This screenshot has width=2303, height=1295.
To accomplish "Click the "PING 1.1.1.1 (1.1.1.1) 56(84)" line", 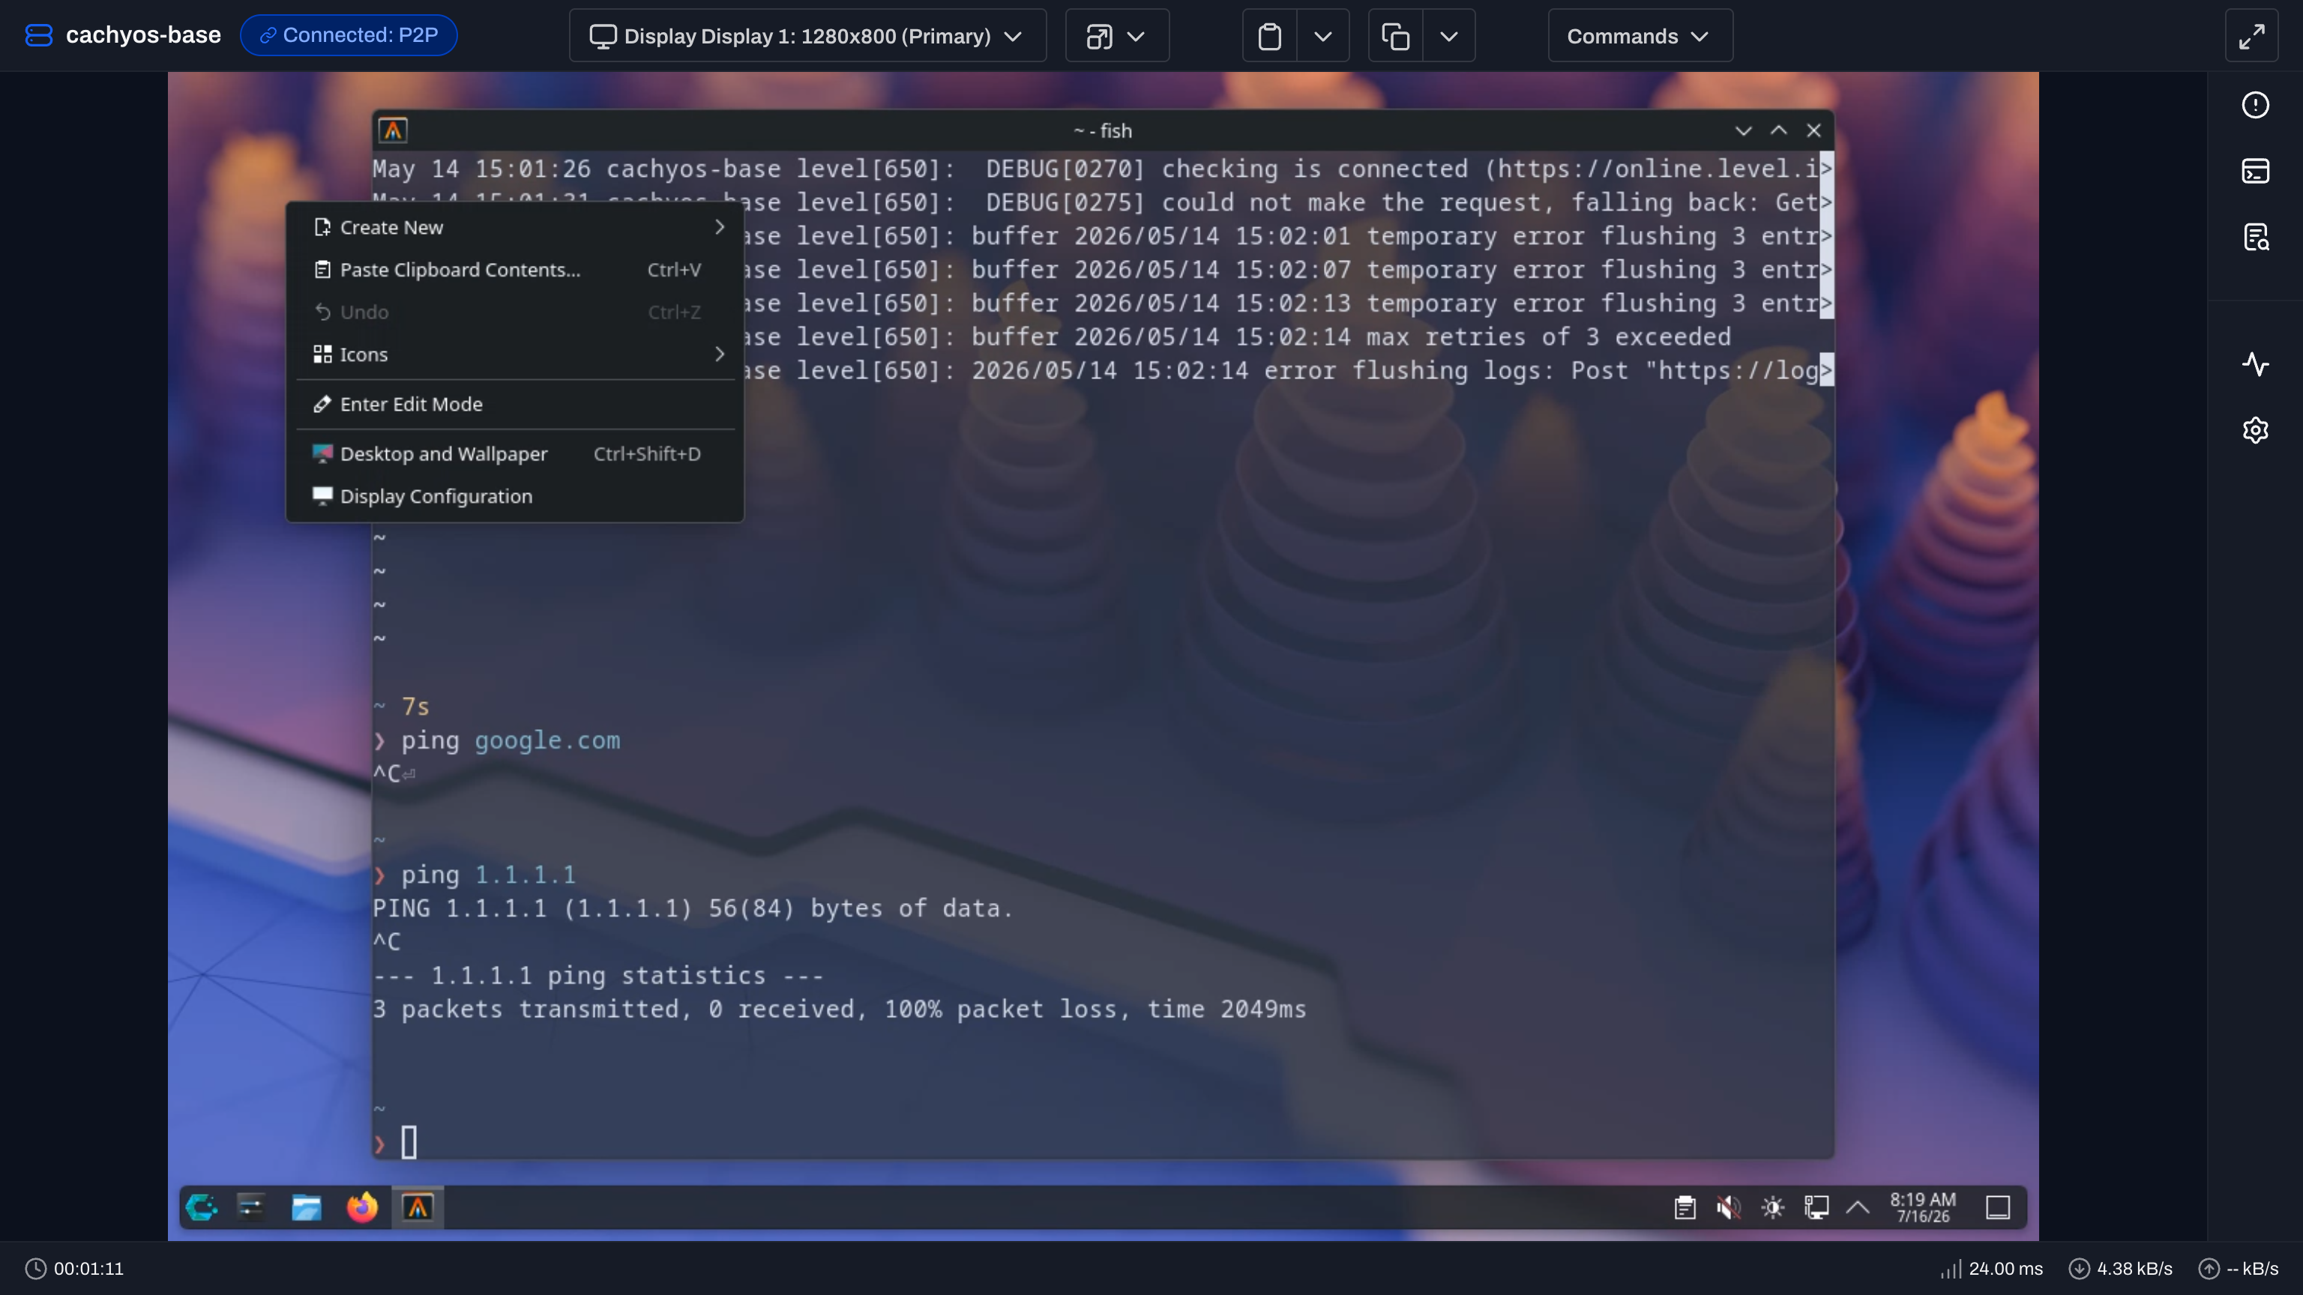I will coord(693,908).
